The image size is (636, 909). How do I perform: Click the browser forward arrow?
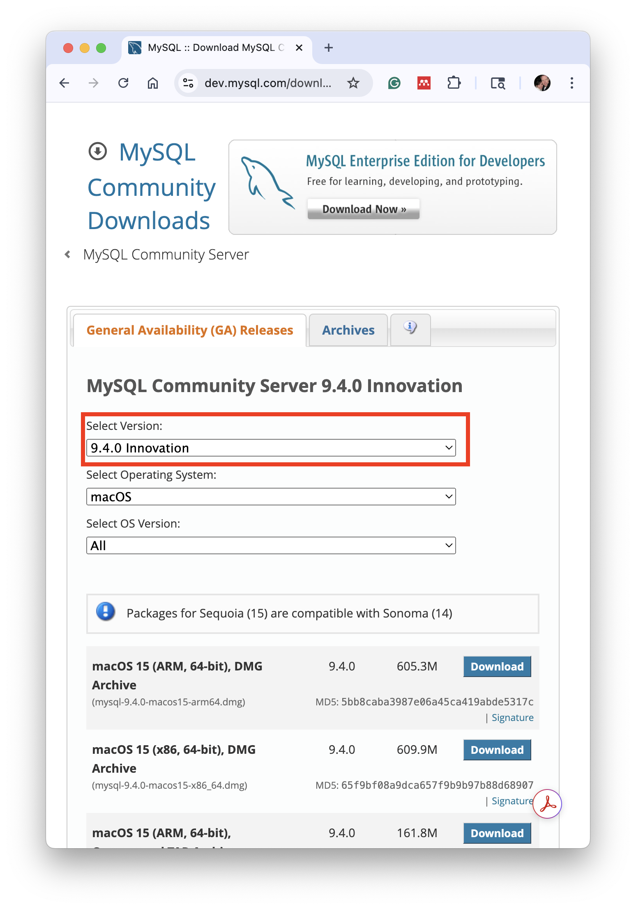pos(94,83)
